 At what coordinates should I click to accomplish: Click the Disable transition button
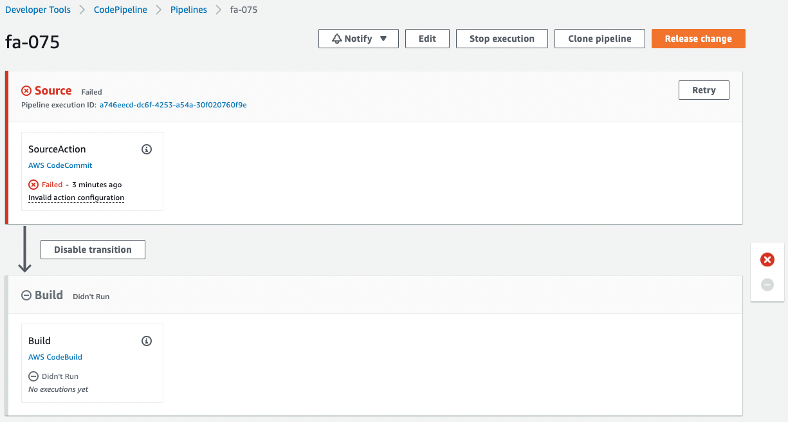pyautogui.click(x=93, y=250)
